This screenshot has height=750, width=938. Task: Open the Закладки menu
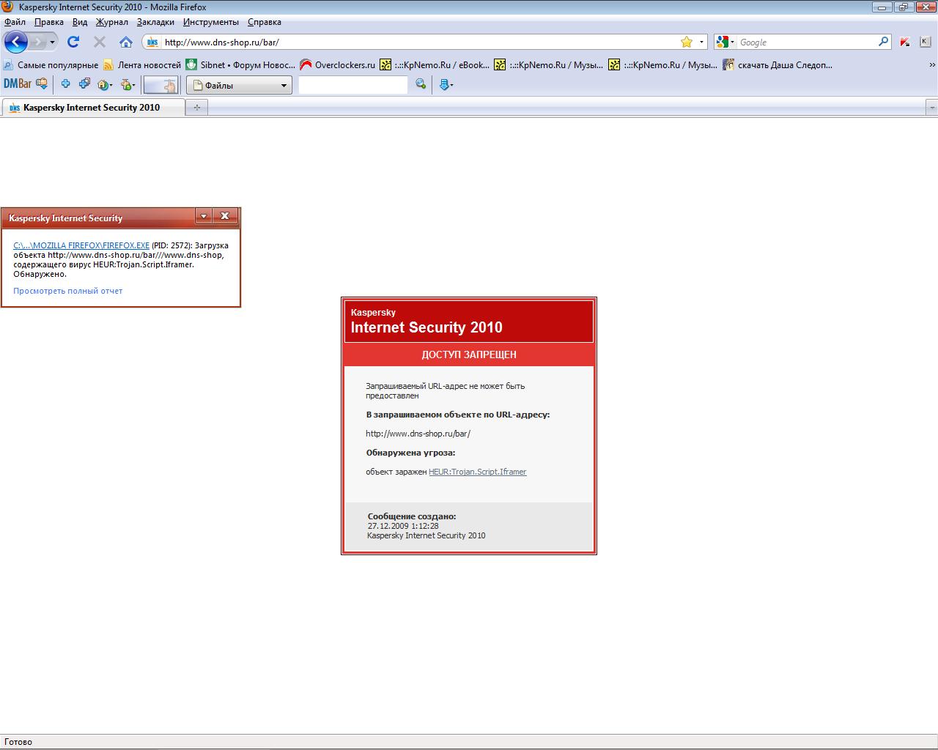click(x=155, y=22)
